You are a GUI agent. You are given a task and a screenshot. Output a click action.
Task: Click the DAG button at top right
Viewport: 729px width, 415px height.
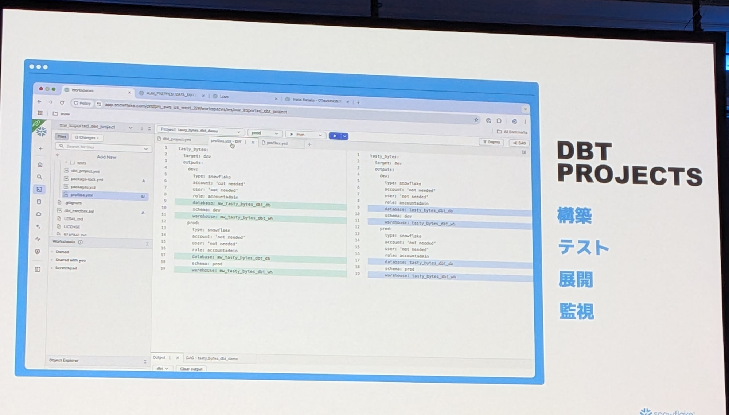point(519,143)
